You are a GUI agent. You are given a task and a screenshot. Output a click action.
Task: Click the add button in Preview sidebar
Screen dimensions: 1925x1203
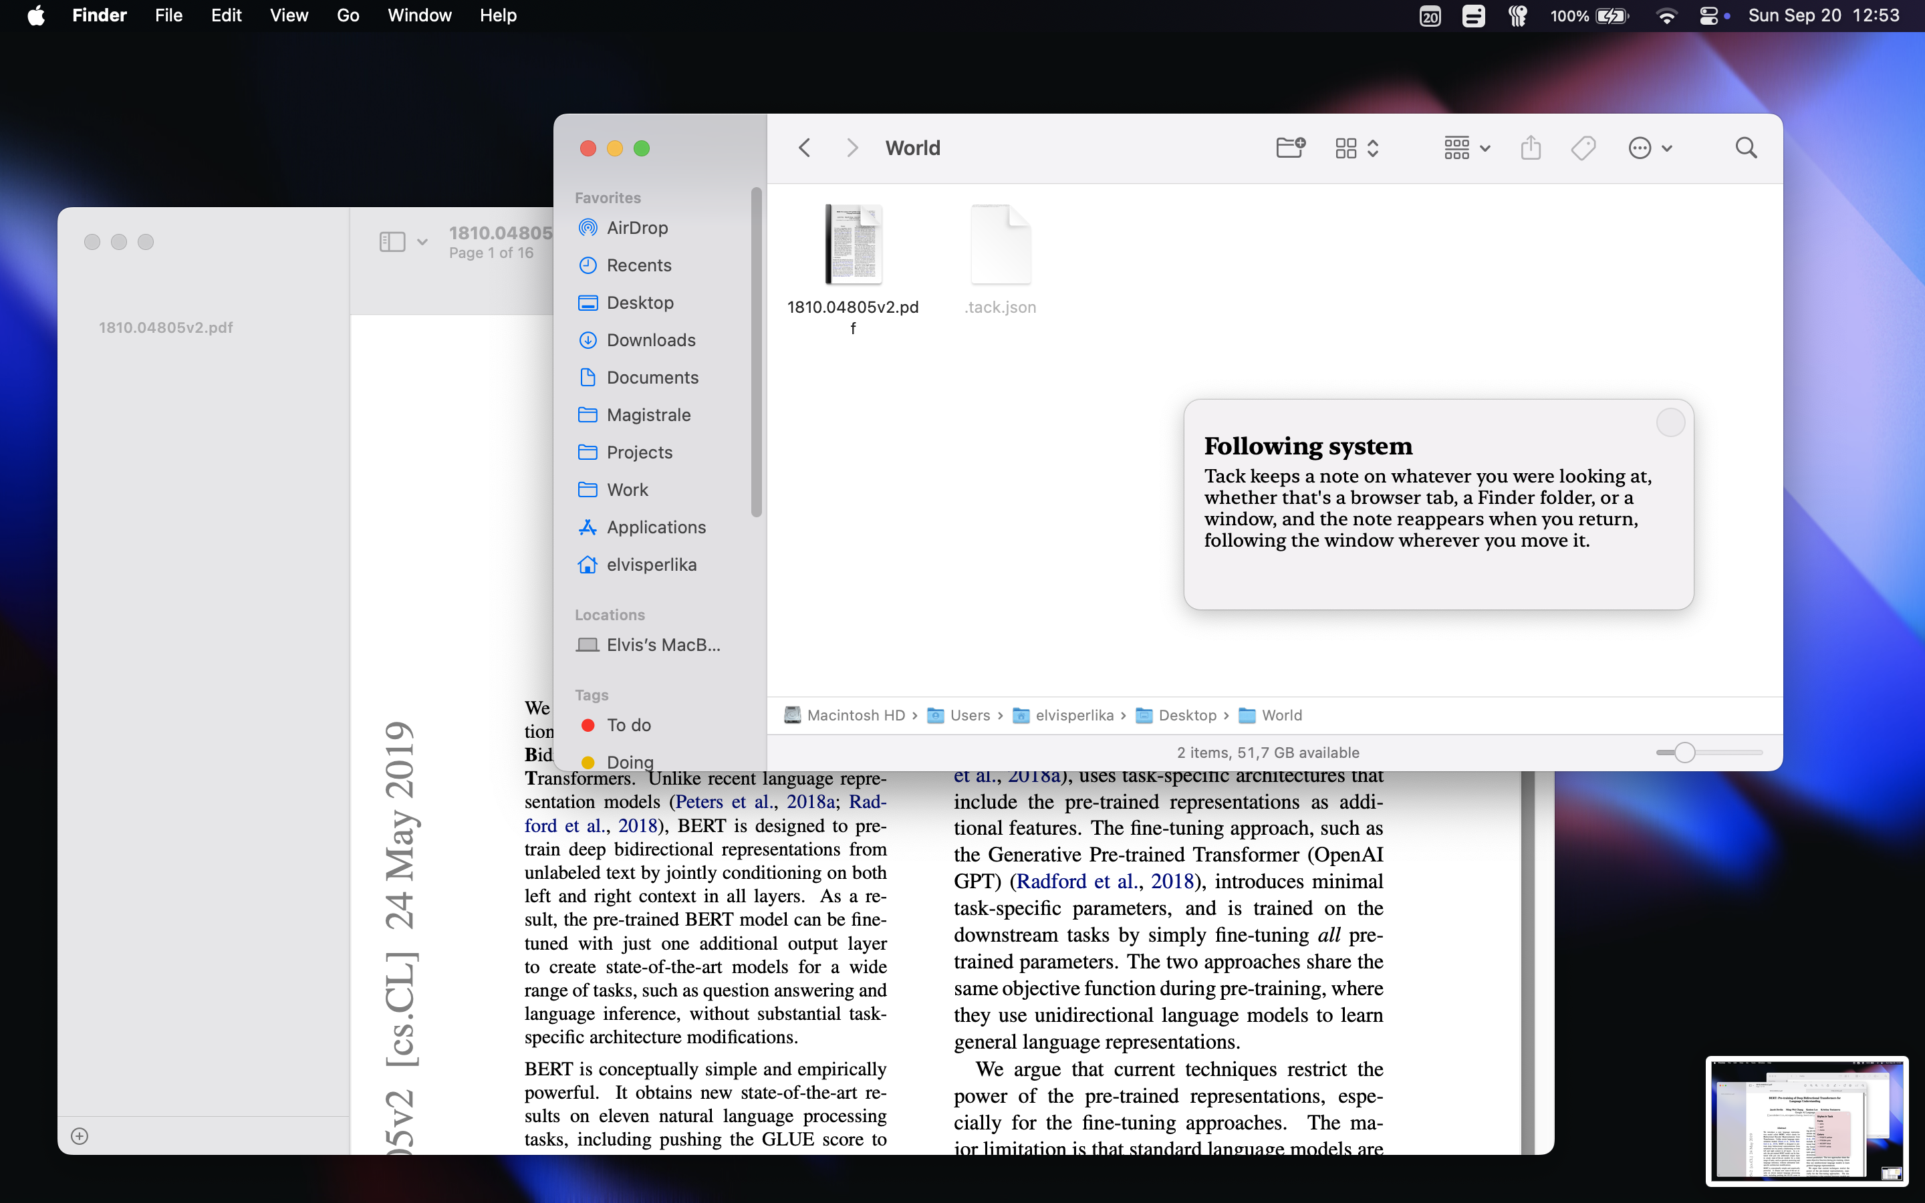pos(80,1136)
